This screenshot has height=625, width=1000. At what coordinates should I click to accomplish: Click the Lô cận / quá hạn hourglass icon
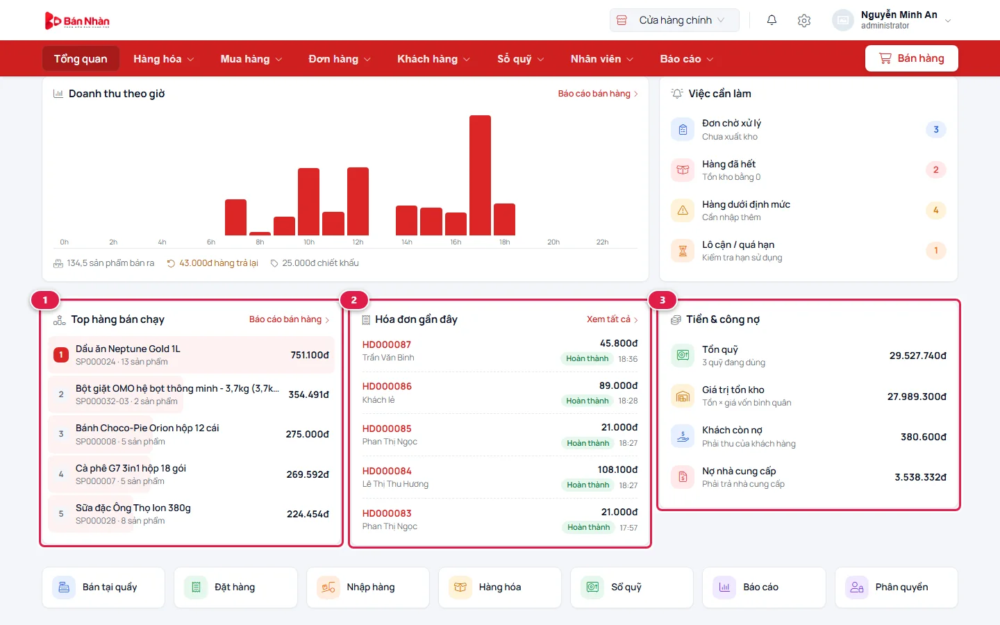click(x=683, y=250)
